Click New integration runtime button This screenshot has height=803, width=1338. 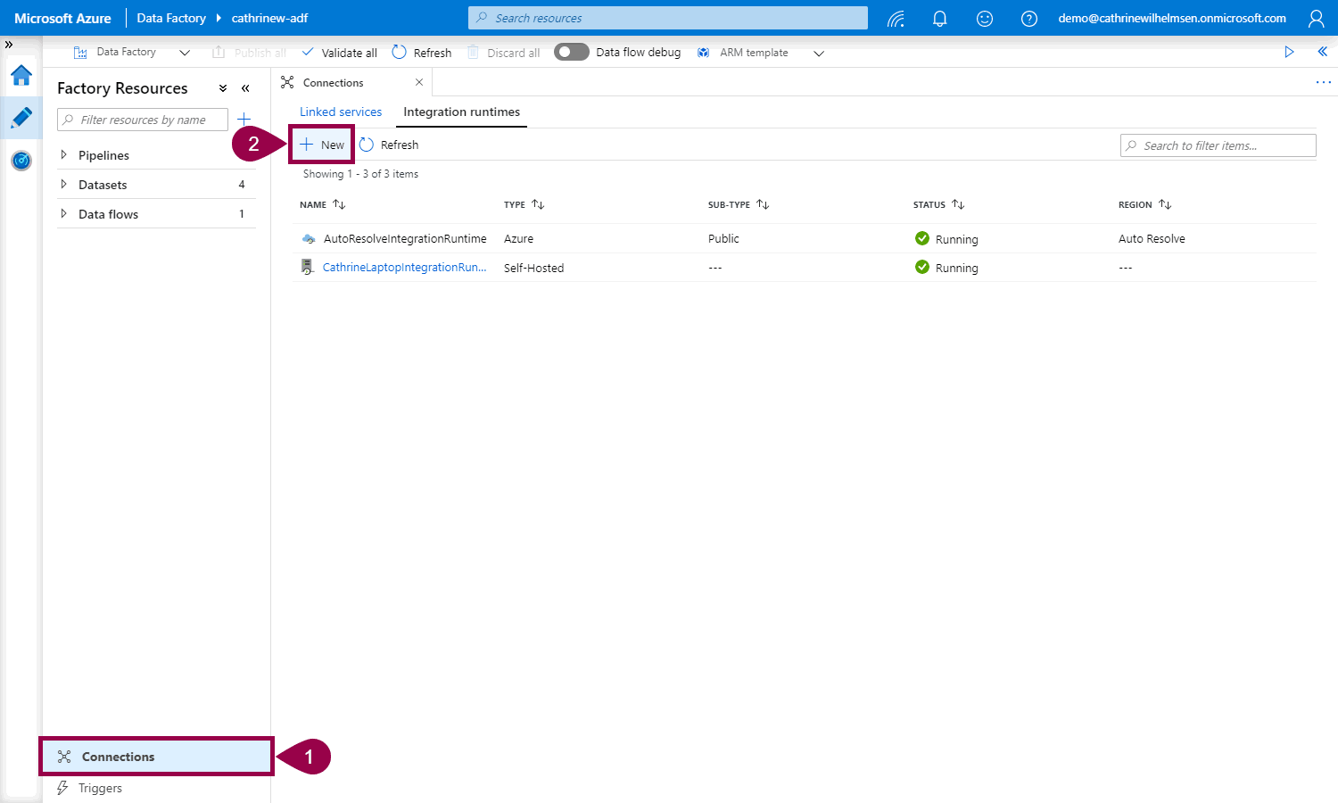click(322, 145)
